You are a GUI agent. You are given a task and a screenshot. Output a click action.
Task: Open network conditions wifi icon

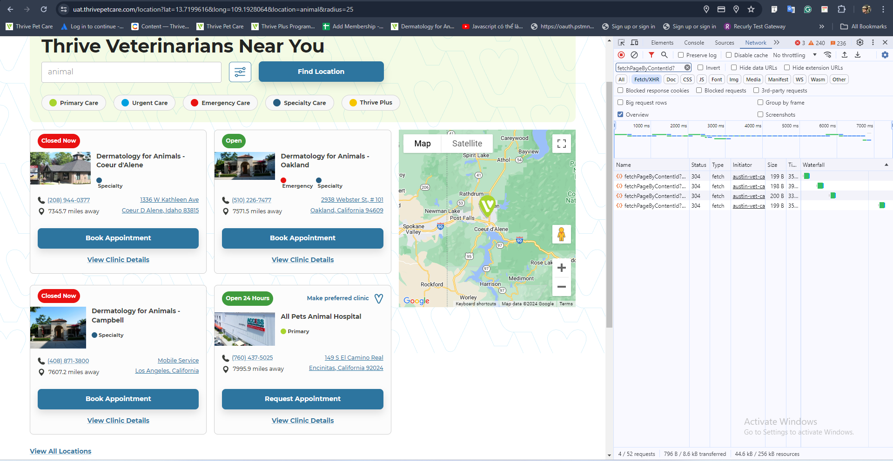point(827,55)
